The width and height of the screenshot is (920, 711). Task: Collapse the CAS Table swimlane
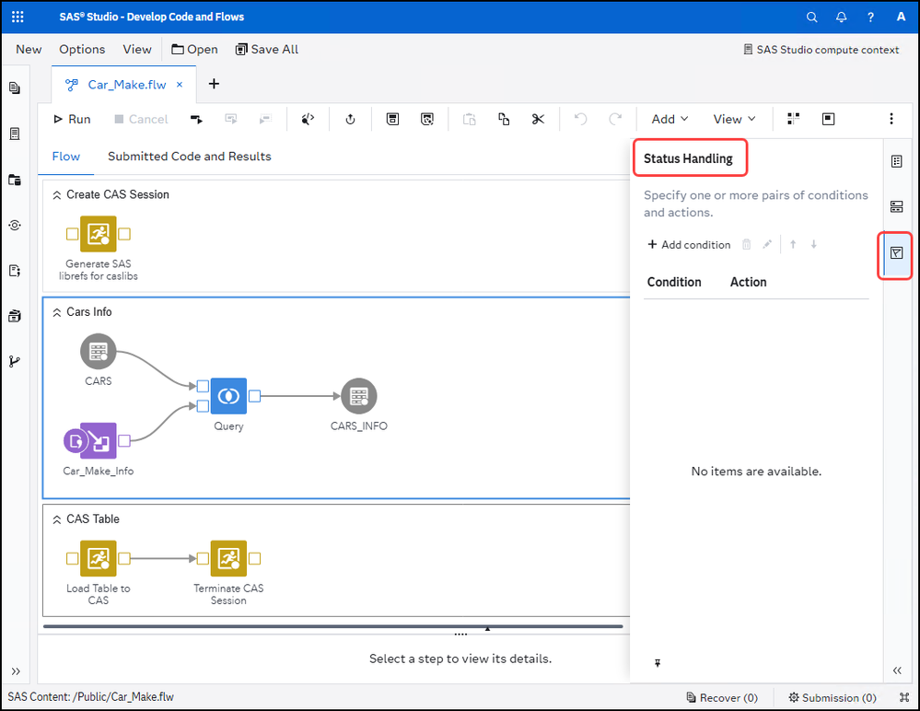coord(57,519)
